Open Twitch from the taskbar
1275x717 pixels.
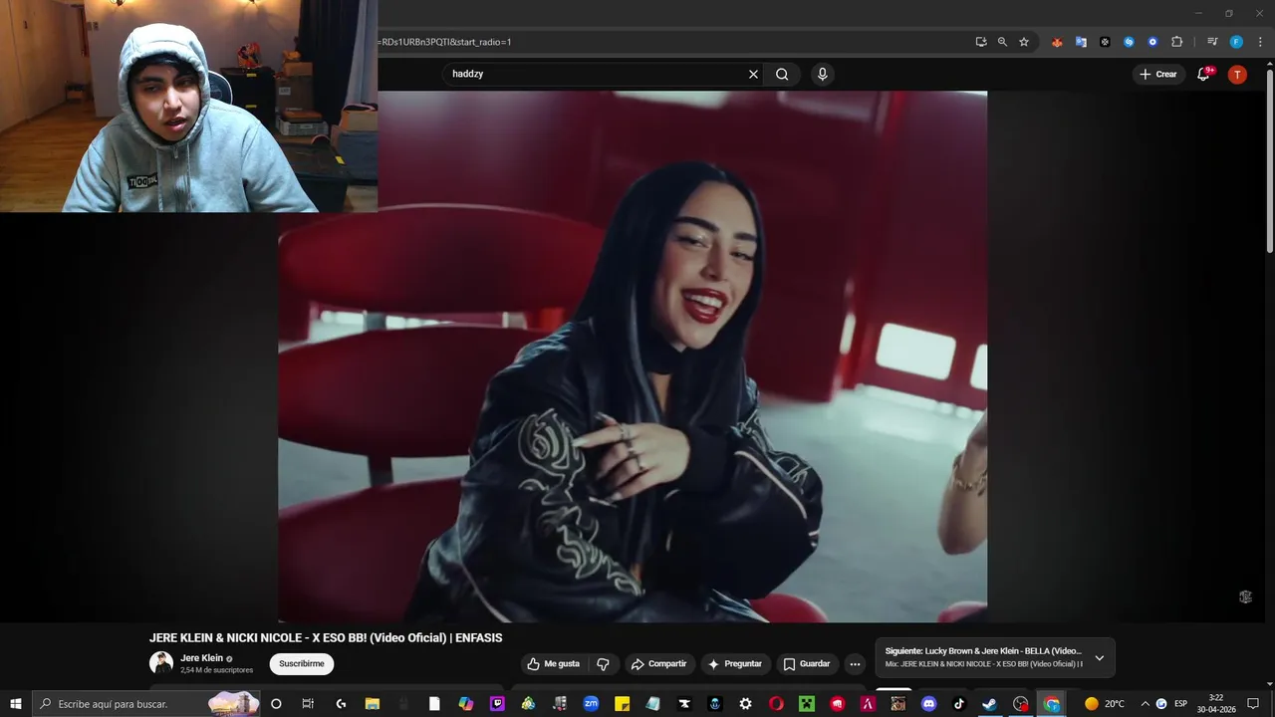click(497, 704)
